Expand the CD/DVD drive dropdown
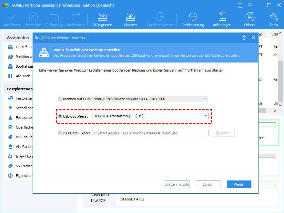This screenshot has height=213, width=284. pos(205,99)
